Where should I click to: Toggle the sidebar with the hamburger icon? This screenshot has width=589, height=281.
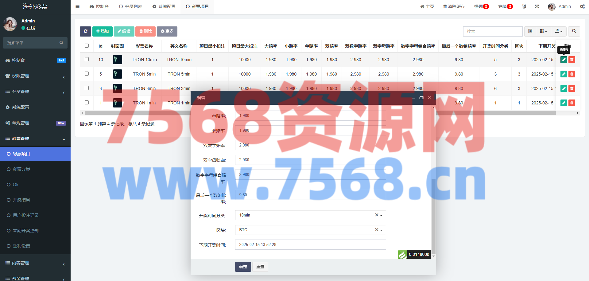(77, 6)
